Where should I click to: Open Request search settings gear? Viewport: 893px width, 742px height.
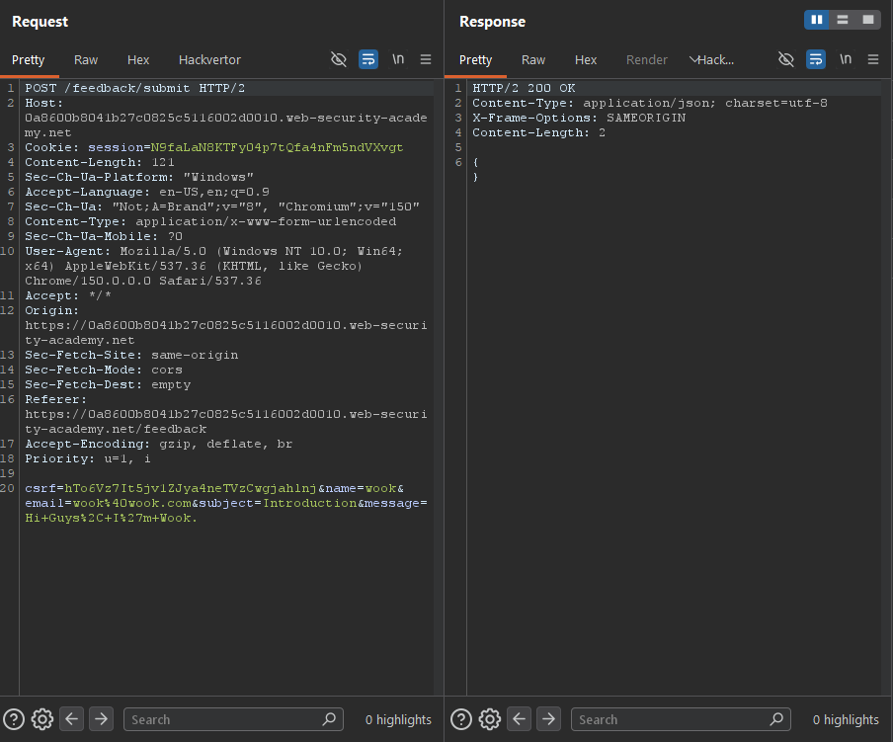pyautogui.click(x=42, y=719)
